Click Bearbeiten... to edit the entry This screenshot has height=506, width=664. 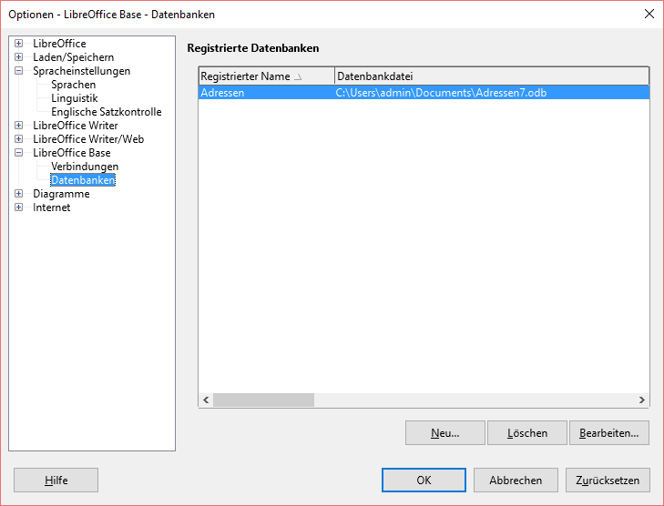click(609, 433)
